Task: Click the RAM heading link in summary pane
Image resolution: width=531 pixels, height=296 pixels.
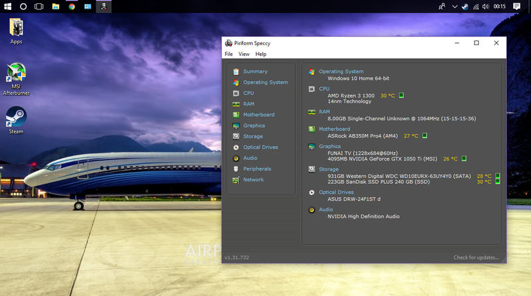Action: click(x=325, y=111)
